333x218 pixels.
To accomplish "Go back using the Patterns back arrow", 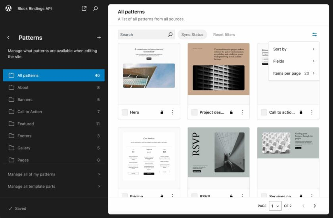I will [8, 38].
